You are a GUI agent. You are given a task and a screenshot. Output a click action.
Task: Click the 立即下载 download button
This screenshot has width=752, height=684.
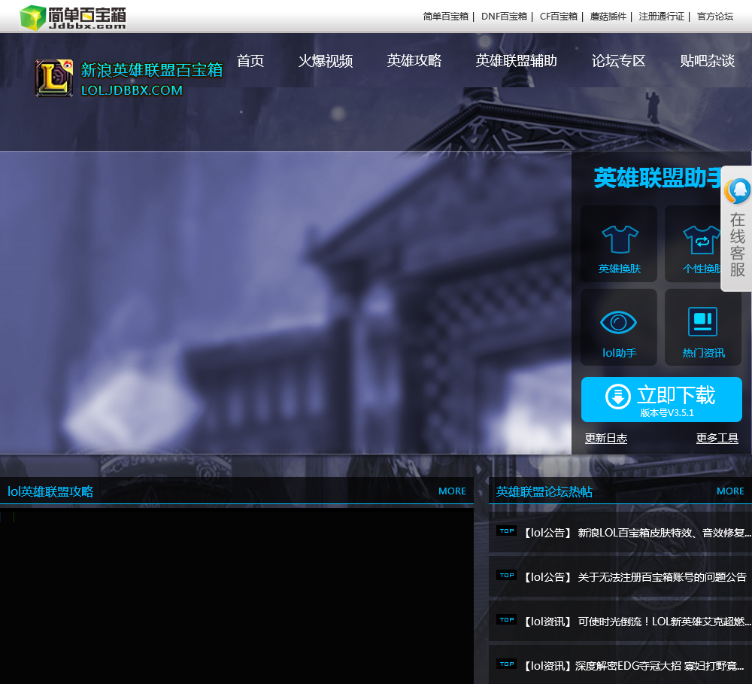pyautogui.click(x=661, y=400)
